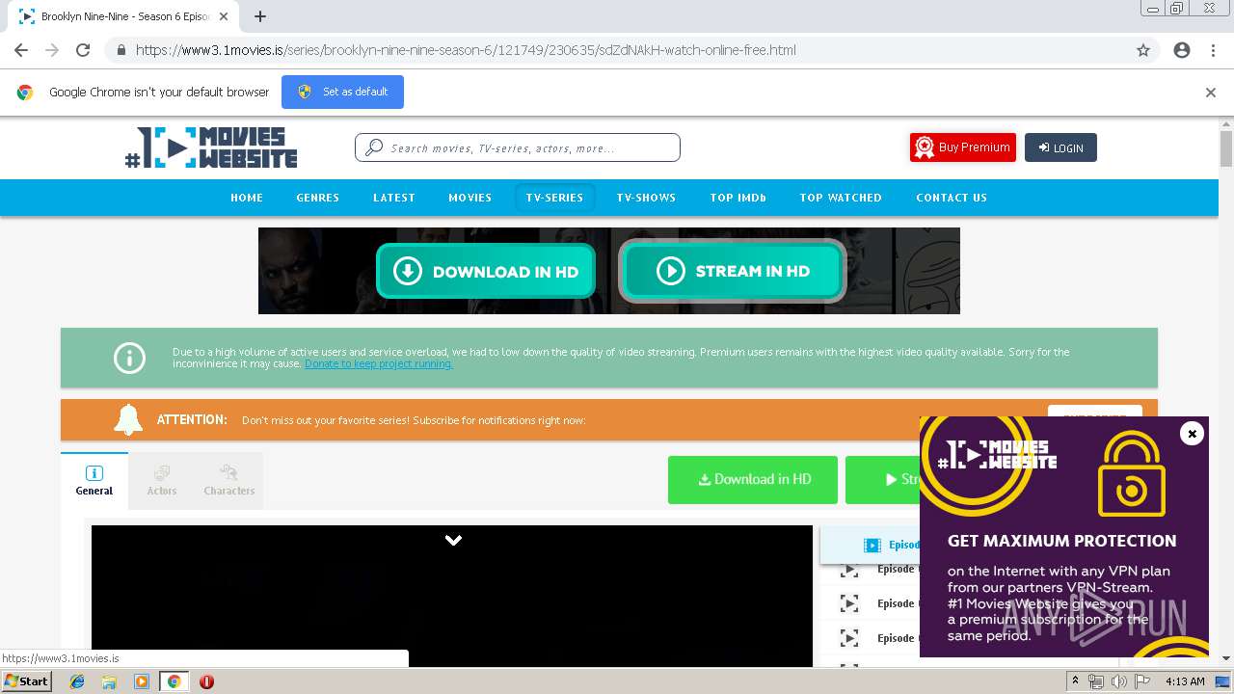Launch Internet Explorer from taskbar
Screen dimensions: 1234x694
77,681
